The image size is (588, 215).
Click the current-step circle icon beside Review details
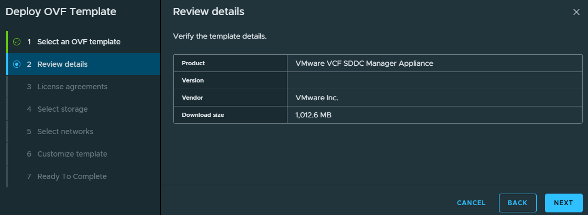click(x=17, y=64)
